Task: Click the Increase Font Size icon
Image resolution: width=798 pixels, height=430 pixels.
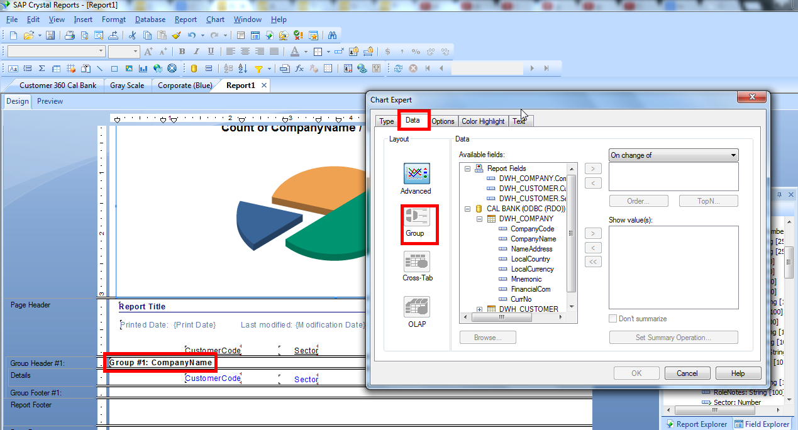Action: pyautogui.click(x=149, y=52)
